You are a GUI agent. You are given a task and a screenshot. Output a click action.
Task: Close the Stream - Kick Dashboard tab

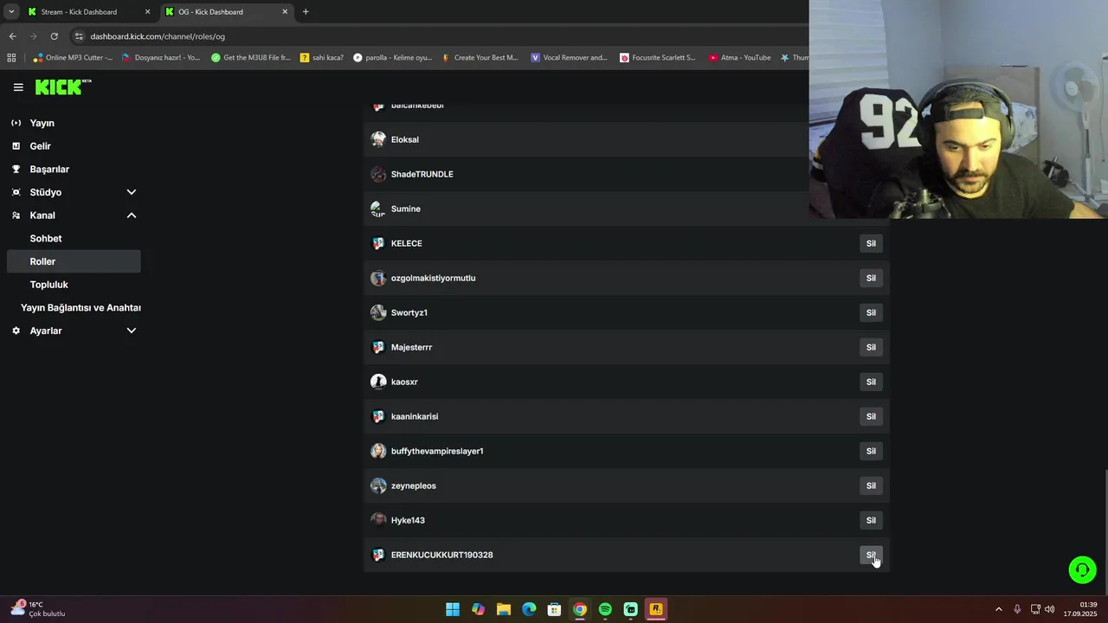[147, 12]
